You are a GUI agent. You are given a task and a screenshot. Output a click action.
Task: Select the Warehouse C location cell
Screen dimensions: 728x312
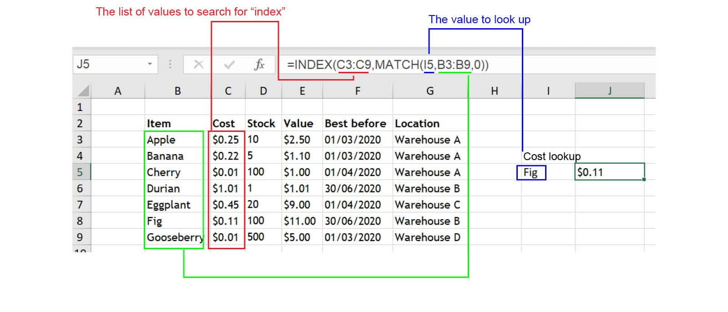(x=428, y=205)
